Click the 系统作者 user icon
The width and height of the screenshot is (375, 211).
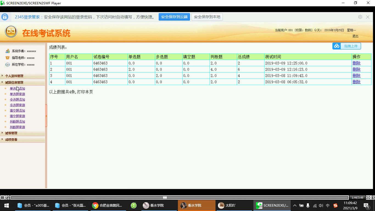tap(8, 51)
